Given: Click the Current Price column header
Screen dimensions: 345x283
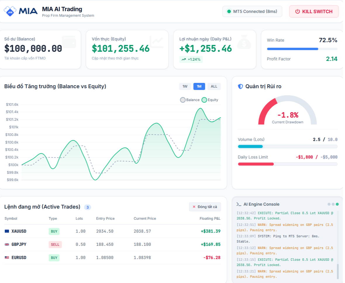Looking at the screenshot, I should click(x=145, y=219).
